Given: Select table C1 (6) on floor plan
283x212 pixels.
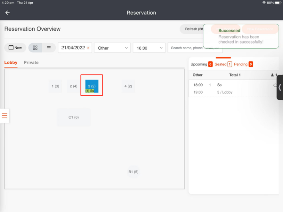Looking at the screenshot, I should [74, 117].
